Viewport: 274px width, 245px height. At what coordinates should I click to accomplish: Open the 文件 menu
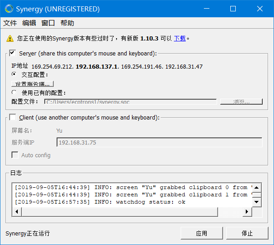click(x=10, y=23)
